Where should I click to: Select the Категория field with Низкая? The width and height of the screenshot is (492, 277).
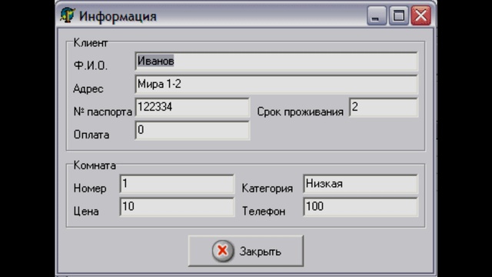tap(361, 184)
